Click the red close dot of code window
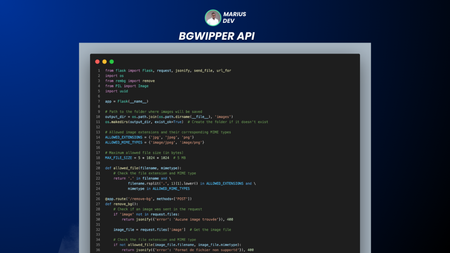This screenshot has height=253, width=450. [x=97, y=61]
